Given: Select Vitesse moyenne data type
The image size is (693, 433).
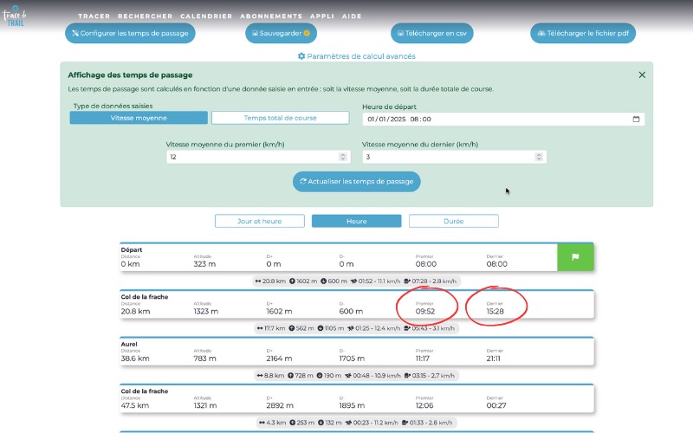Looking at the screenshot, I should coord(139,118).
